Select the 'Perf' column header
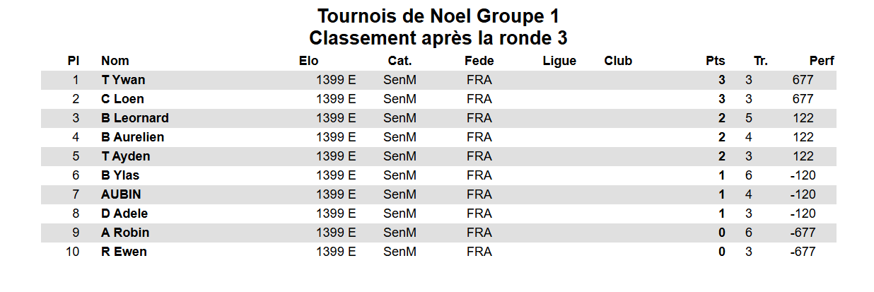 (822, 61)
